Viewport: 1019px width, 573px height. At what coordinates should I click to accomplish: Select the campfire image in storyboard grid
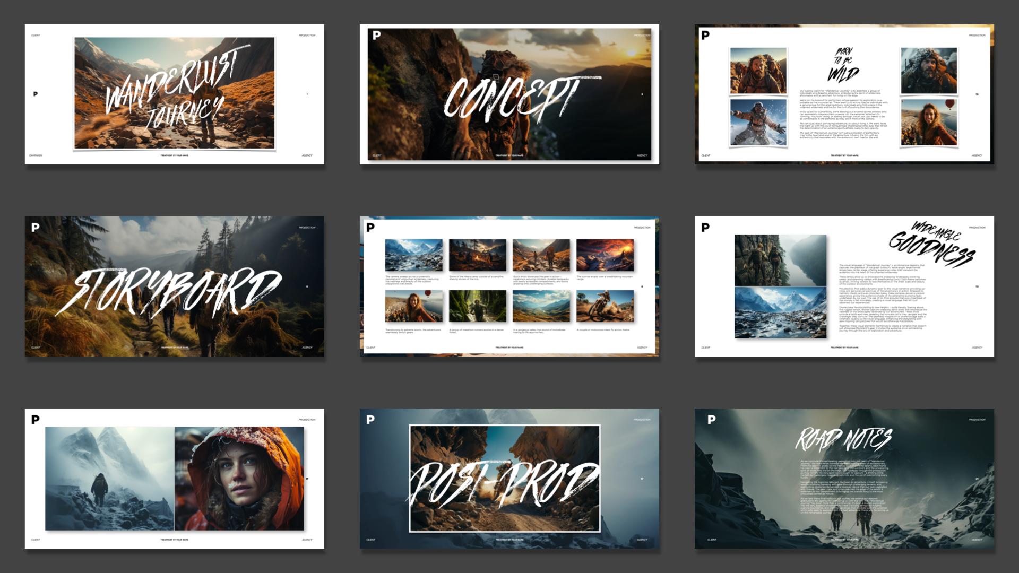[x=477, y=255]
